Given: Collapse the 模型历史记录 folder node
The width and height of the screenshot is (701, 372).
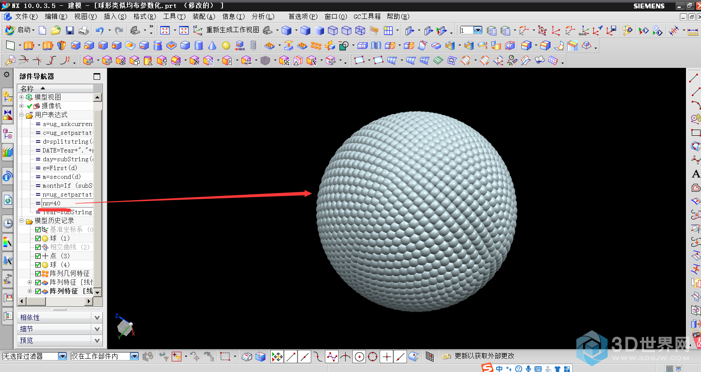Looking at the screenshot, I should pos(21,220).
